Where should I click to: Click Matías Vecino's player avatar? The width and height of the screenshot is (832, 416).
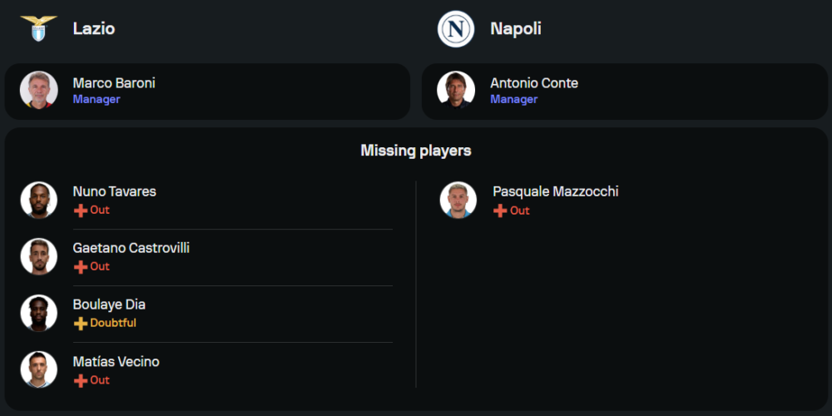pyautogui.click(x=39, y=370)
